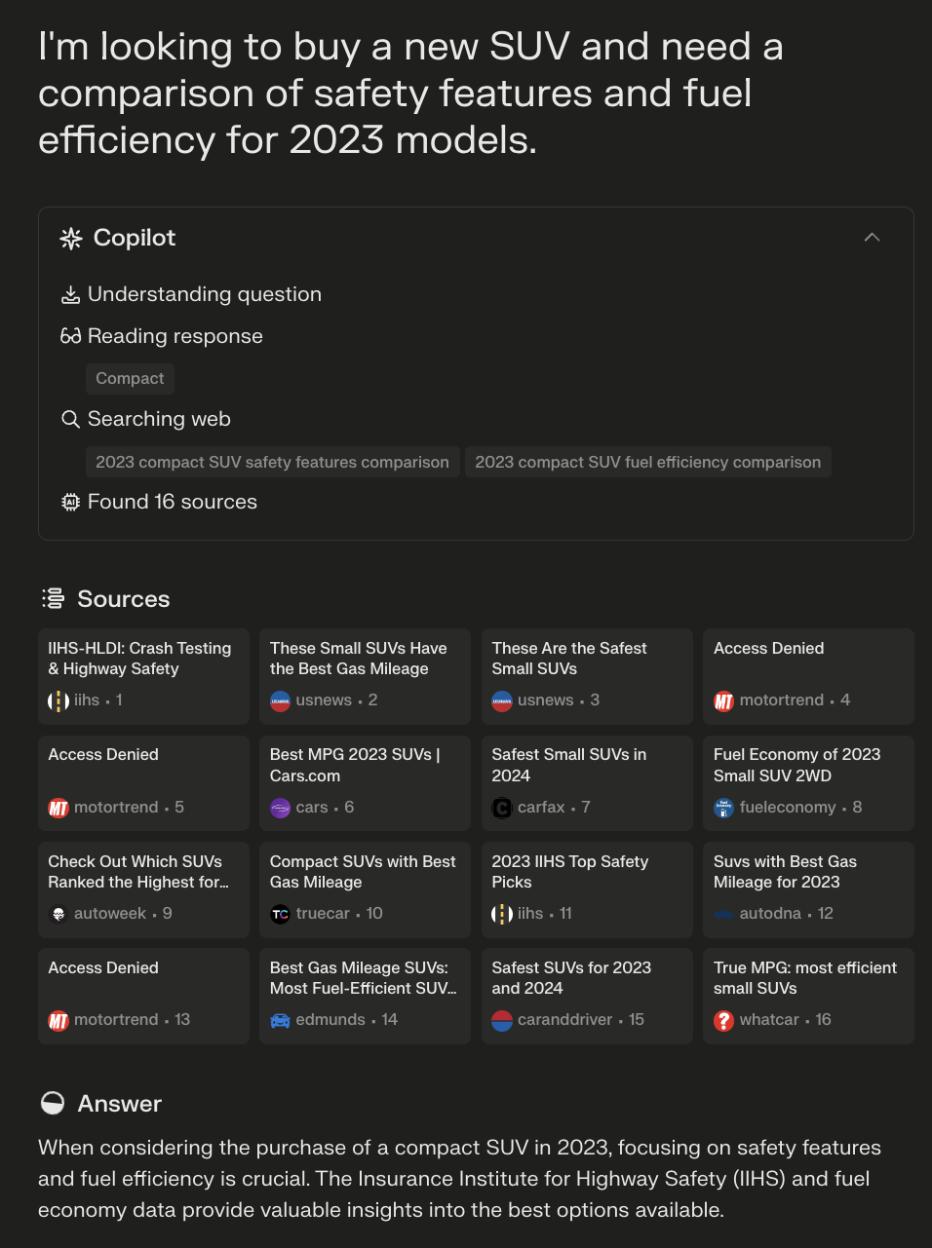
Task: Open autodna 'Suvs with Best Gas Mileage' source
Action: coord(808,889)
